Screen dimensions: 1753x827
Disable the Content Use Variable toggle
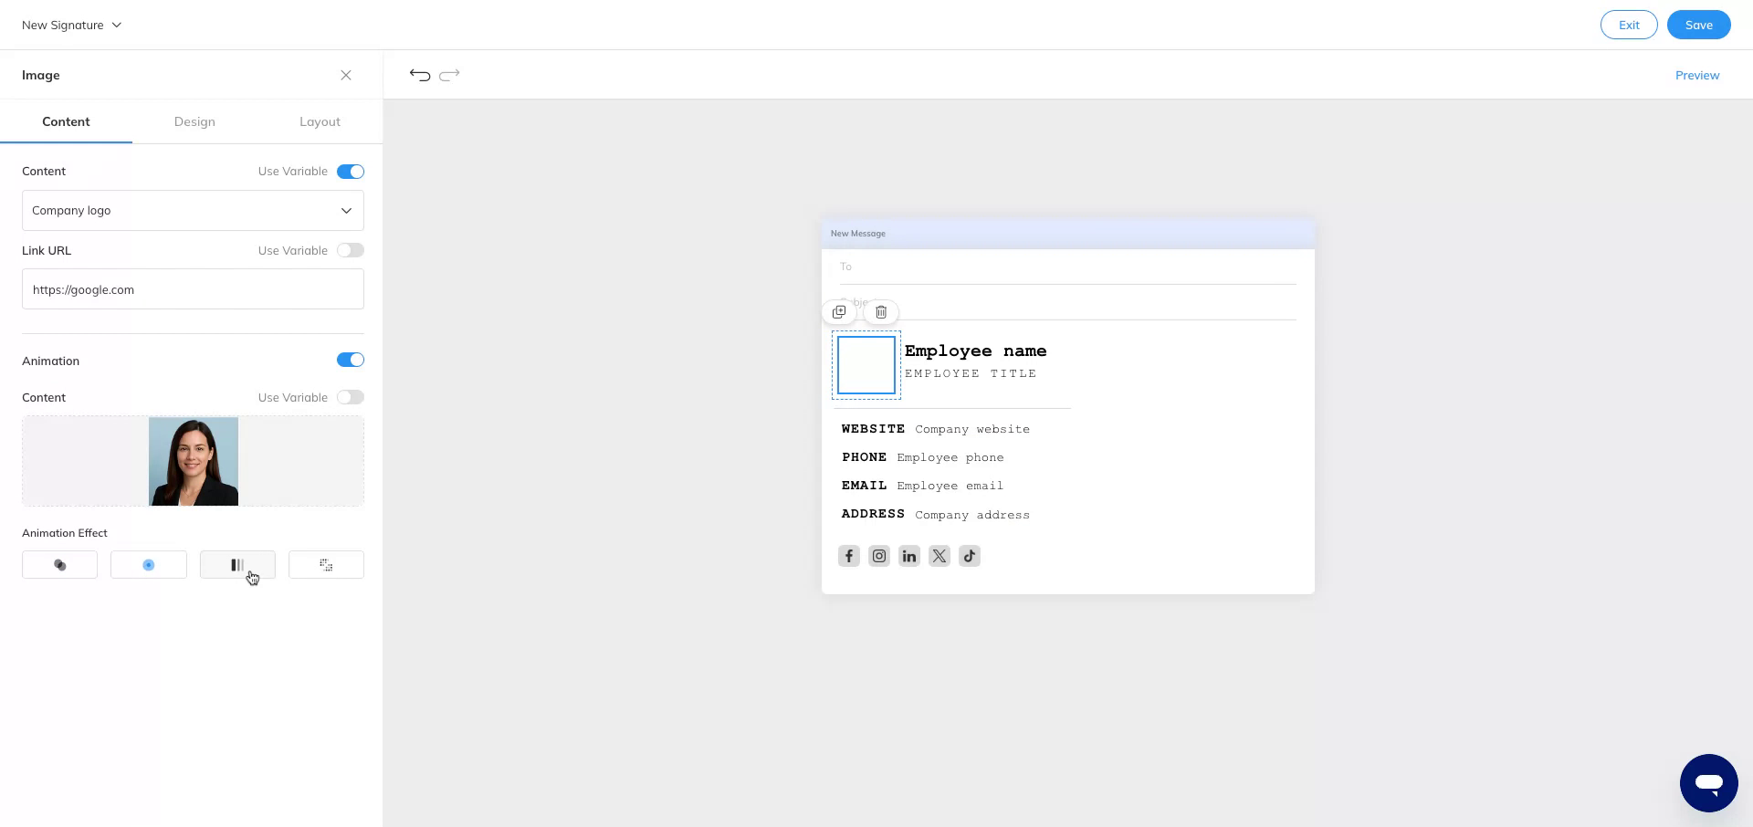click(x=350, y=171)
